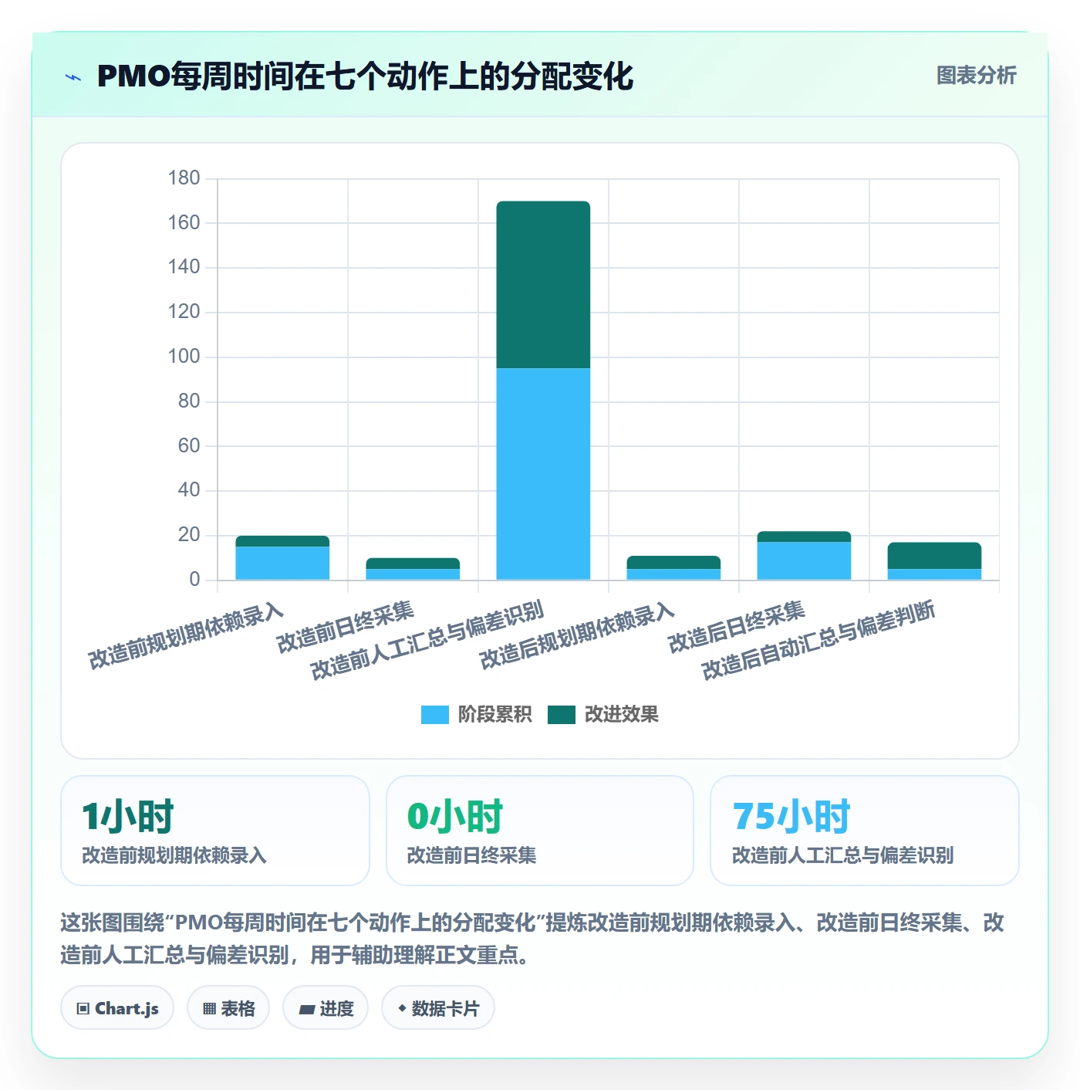Click the tall green segment of 改造前人工汇总与偏差识别 bar
The image size is (1080, 1090).
coord(543,285)
